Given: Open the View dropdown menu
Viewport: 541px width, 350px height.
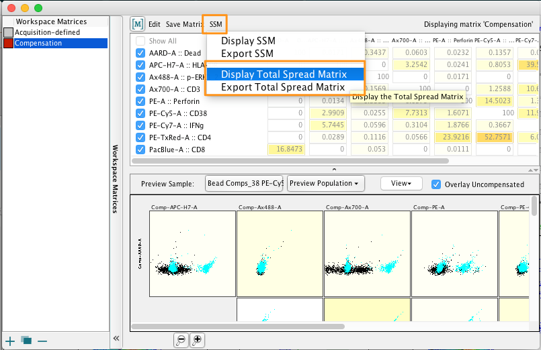Looking at the screenshot, I should coord(401,183).
